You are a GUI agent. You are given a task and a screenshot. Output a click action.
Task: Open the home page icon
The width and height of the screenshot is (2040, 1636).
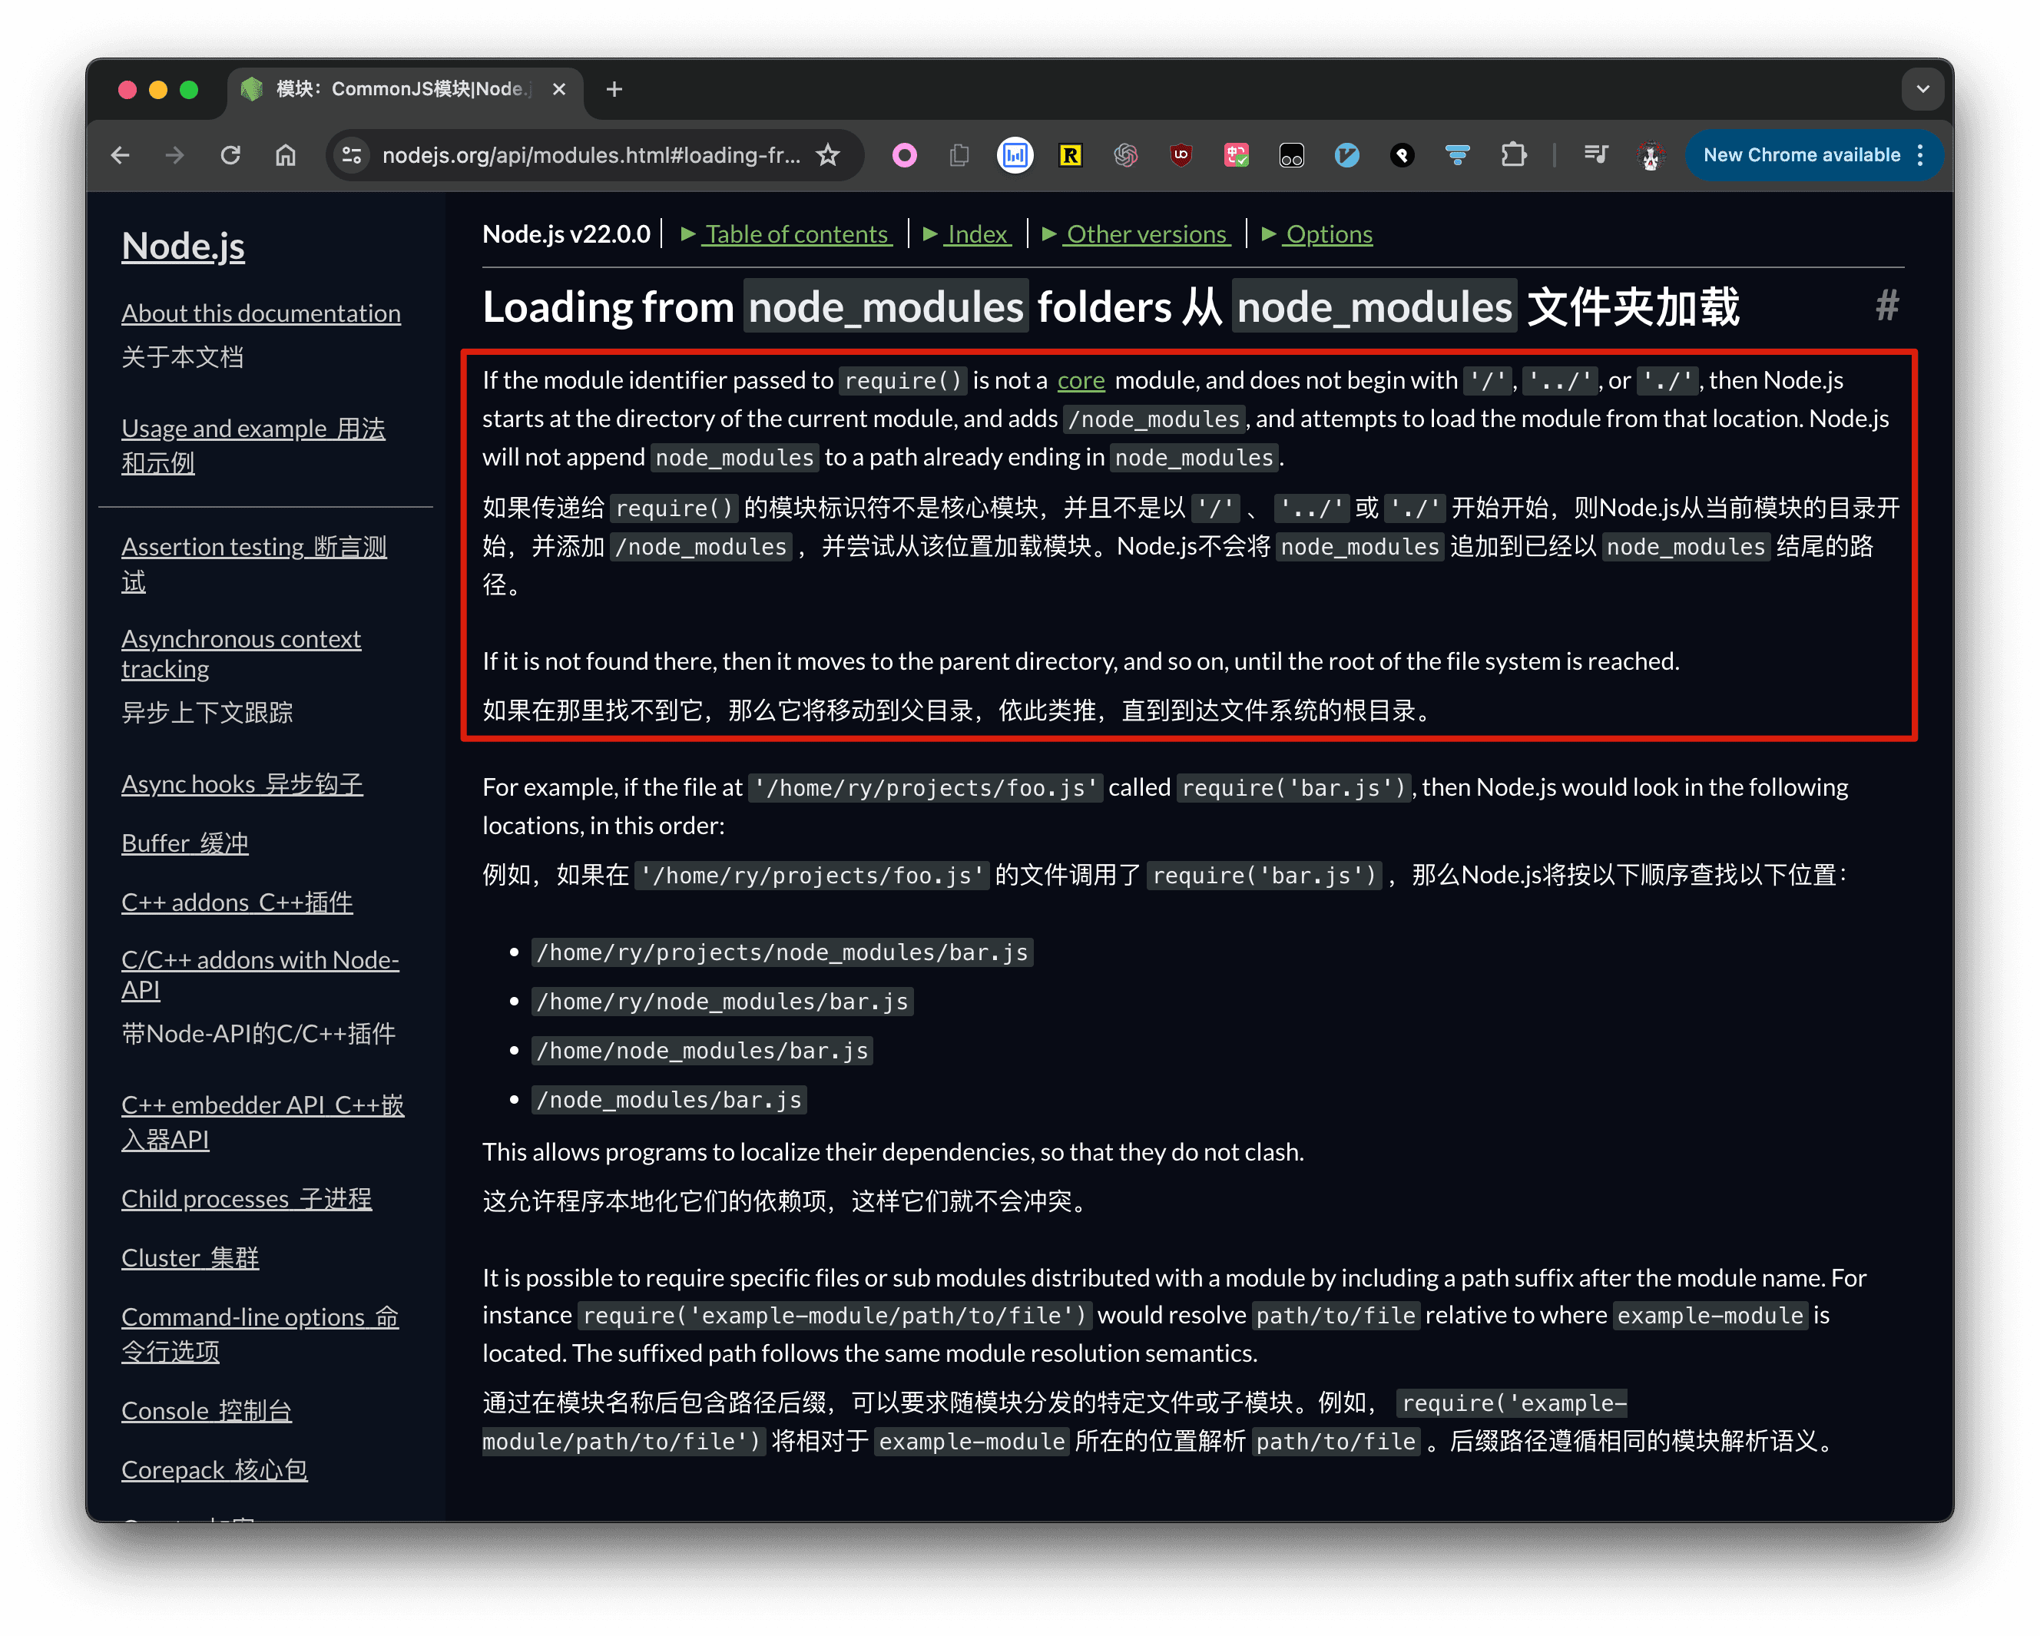coord(286,155)
